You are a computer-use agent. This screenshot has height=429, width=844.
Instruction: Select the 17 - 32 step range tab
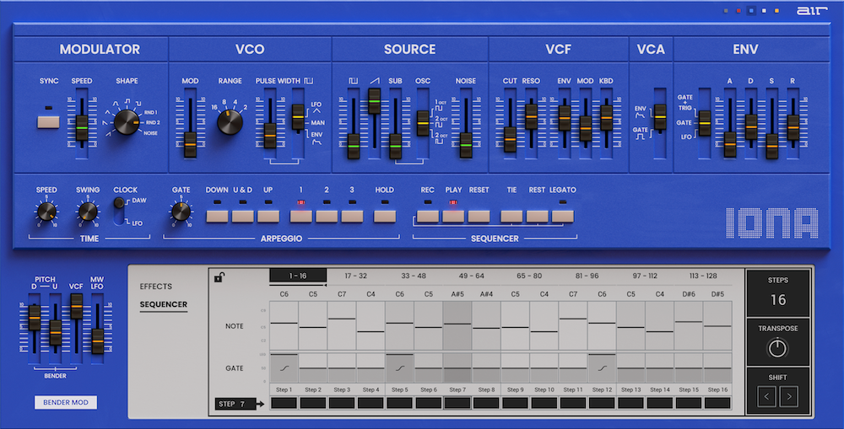[x=355, y=276]
